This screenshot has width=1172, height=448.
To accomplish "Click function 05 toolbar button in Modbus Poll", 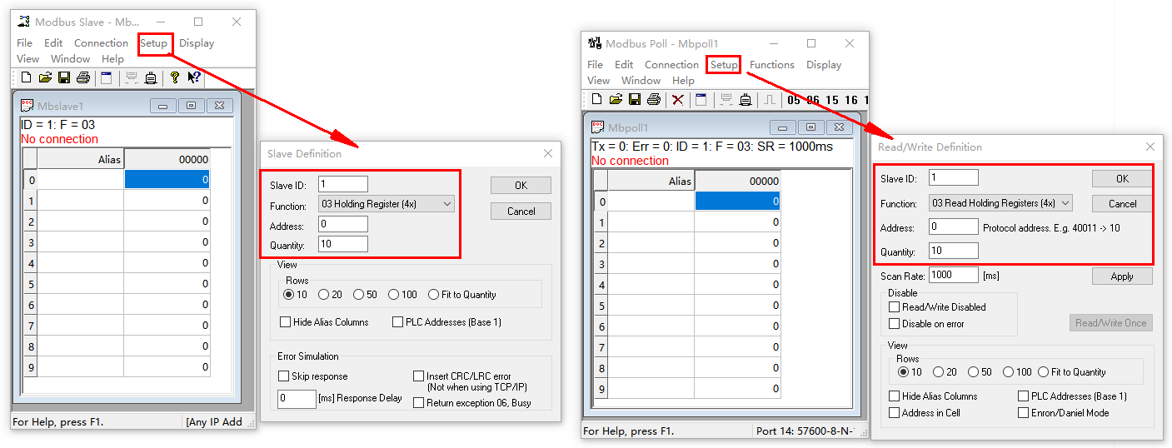I will [x=794, y=100].
